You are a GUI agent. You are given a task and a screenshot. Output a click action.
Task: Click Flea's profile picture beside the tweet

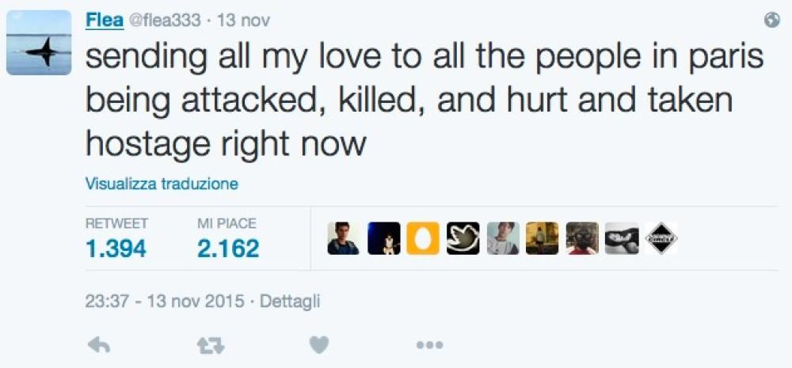click(39, 44)
